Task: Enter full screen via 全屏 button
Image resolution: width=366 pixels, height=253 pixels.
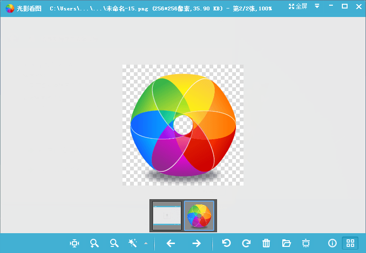Action: tap(298, 7)
